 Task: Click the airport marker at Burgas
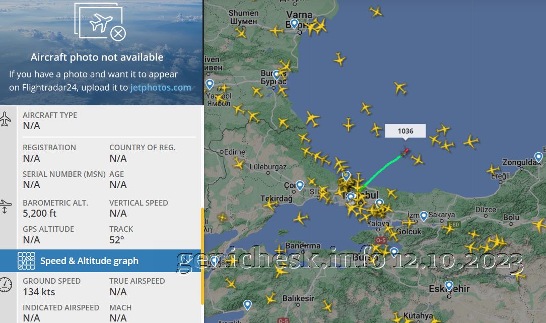277,75
